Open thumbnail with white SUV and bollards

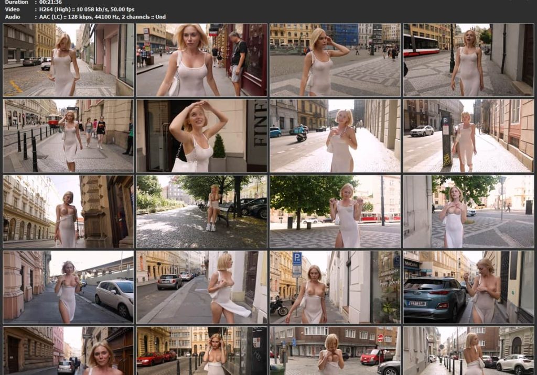click(468, 350)
